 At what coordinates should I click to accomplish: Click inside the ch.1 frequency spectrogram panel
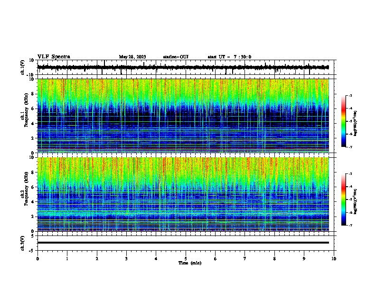(183, 116)
